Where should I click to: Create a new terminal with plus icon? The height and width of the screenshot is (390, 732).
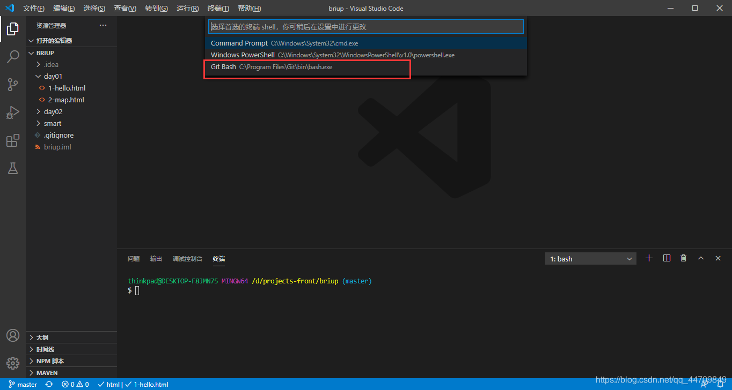(649, 258)
